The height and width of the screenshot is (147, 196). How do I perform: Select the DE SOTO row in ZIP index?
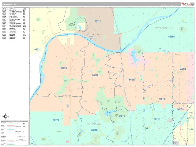coord(14,13)
